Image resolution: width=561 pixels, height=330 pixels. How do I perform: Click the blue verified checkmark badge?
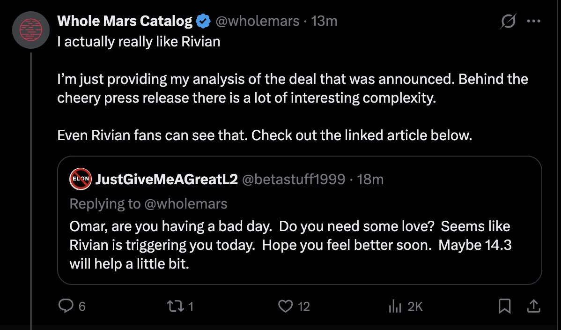click(203, 21)
